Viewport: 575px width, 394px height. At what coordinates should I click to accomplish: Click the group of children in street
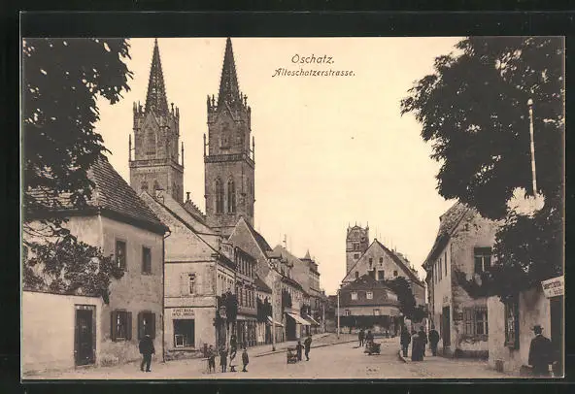click(x=227, y=357)
